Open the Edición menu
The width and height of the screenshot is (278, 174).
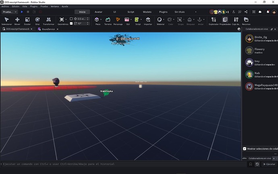(16, 6)
